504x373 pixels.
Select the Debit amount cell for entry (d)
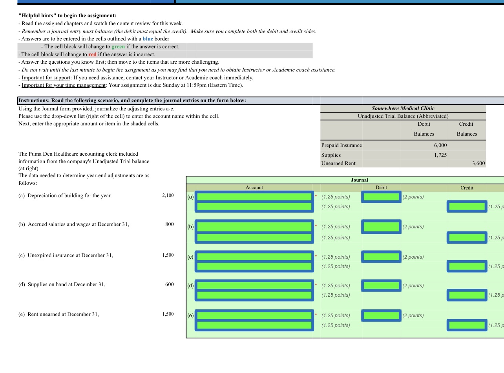point(381,285)
